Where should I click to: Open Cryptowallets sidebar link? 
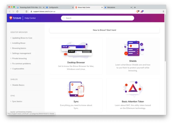coord(18,69)
